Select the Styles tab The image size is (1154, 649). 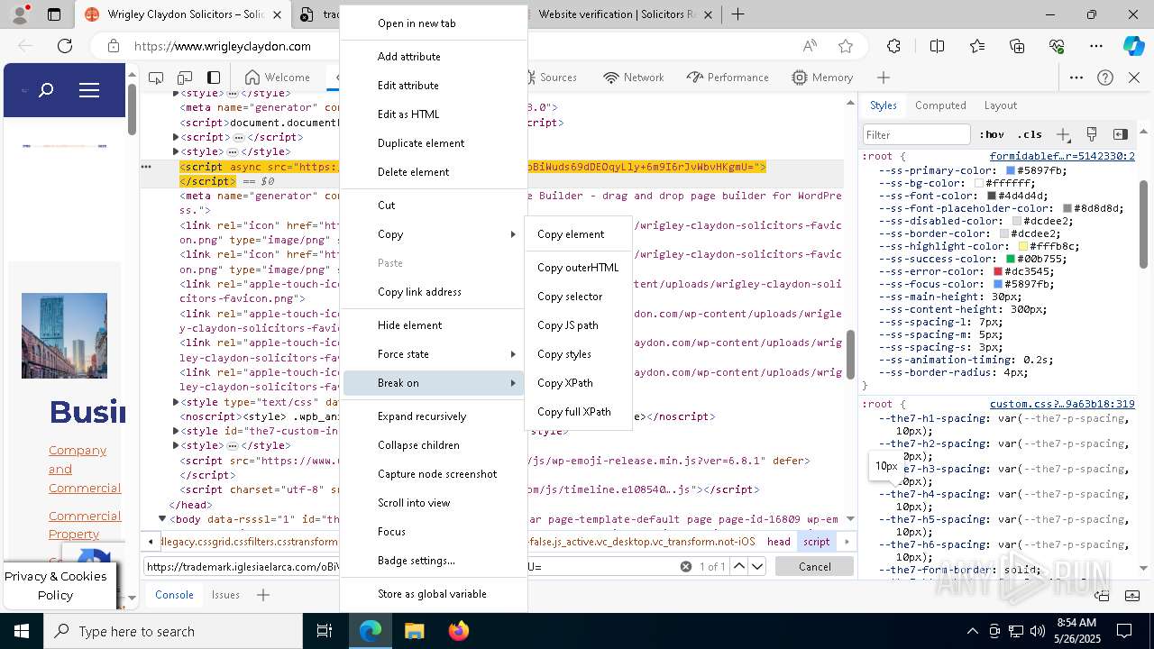(x=883, y=105)
